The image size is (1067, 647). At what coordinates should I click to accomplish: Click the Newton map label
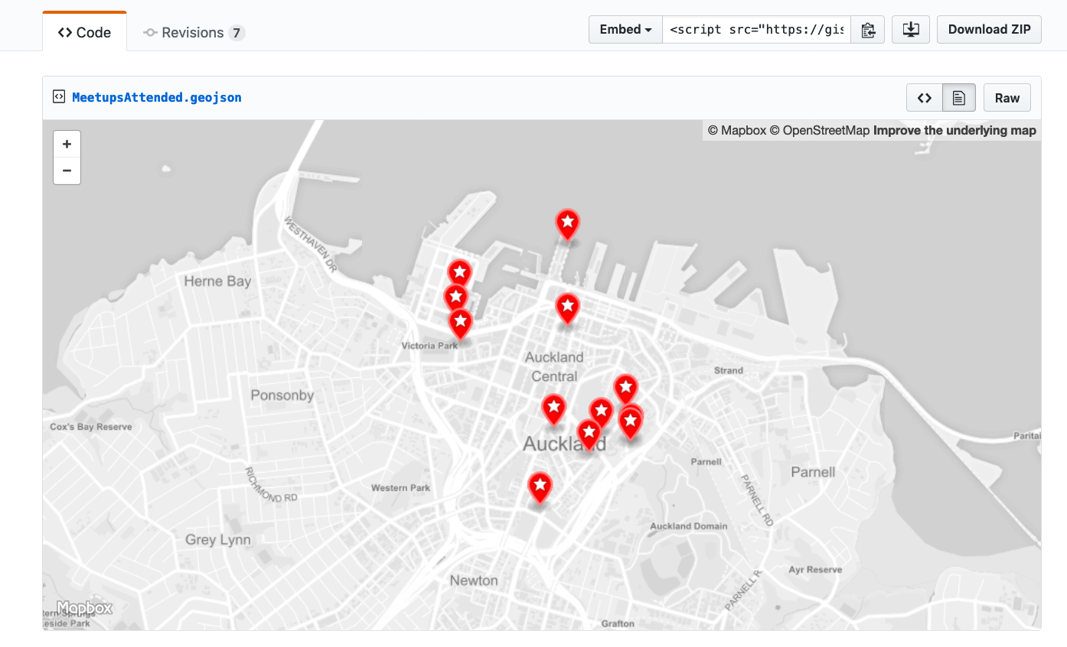pyautogui.click(x=474, y=580)
